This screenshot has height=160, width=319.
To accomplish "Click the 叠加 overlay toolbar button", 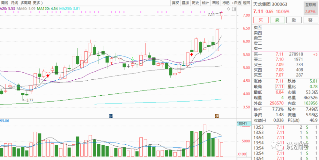I will [x=185, y=3].
